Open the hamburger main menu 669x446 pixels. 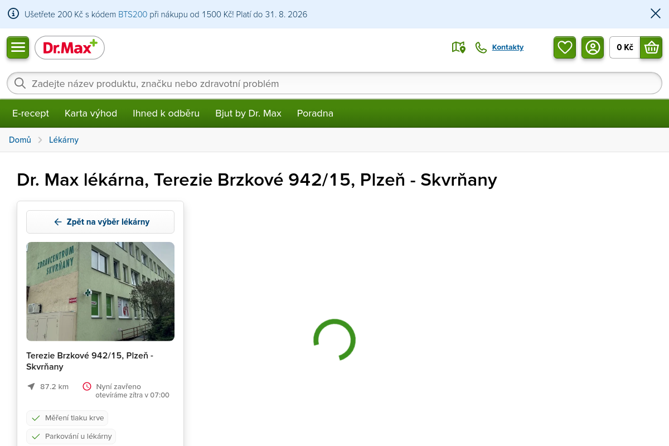pyautogui.click(x=18, y=47)
